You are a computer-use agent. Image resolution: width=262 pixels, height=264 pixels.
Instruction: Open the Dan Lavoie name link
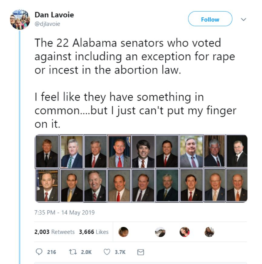tap(54, 15)
